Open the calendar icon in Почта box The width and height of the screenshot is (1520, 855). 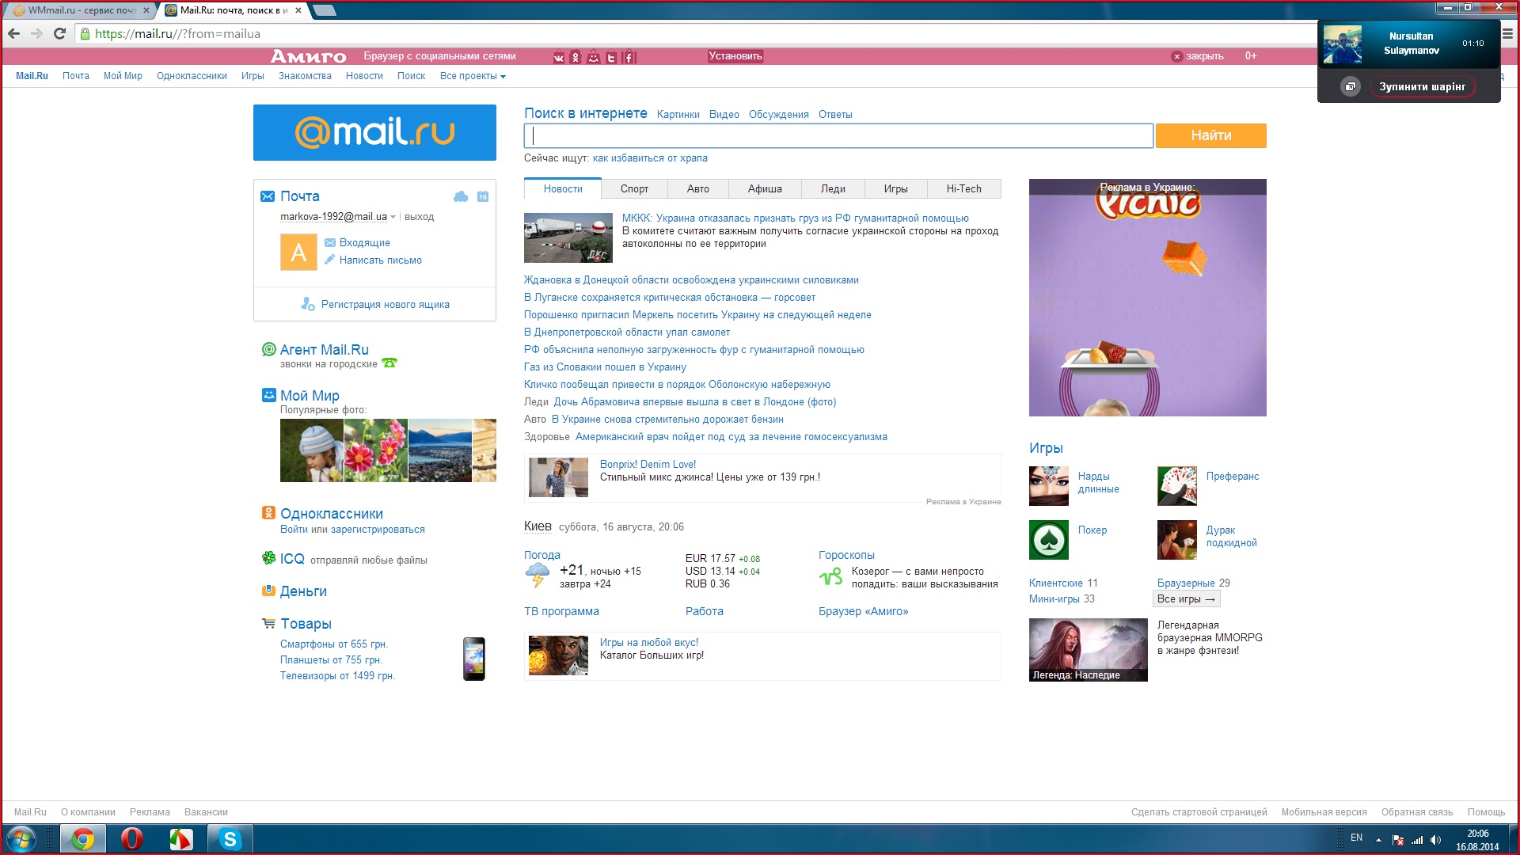tap(483, 196)
